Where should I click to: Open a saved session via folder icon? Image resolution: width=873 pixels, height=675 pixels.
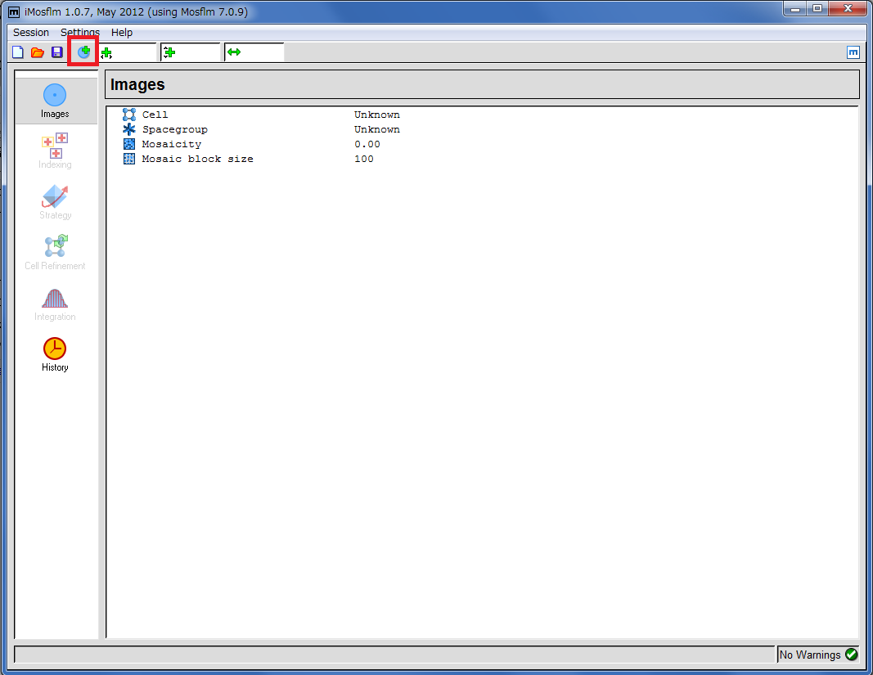(38, 52)
